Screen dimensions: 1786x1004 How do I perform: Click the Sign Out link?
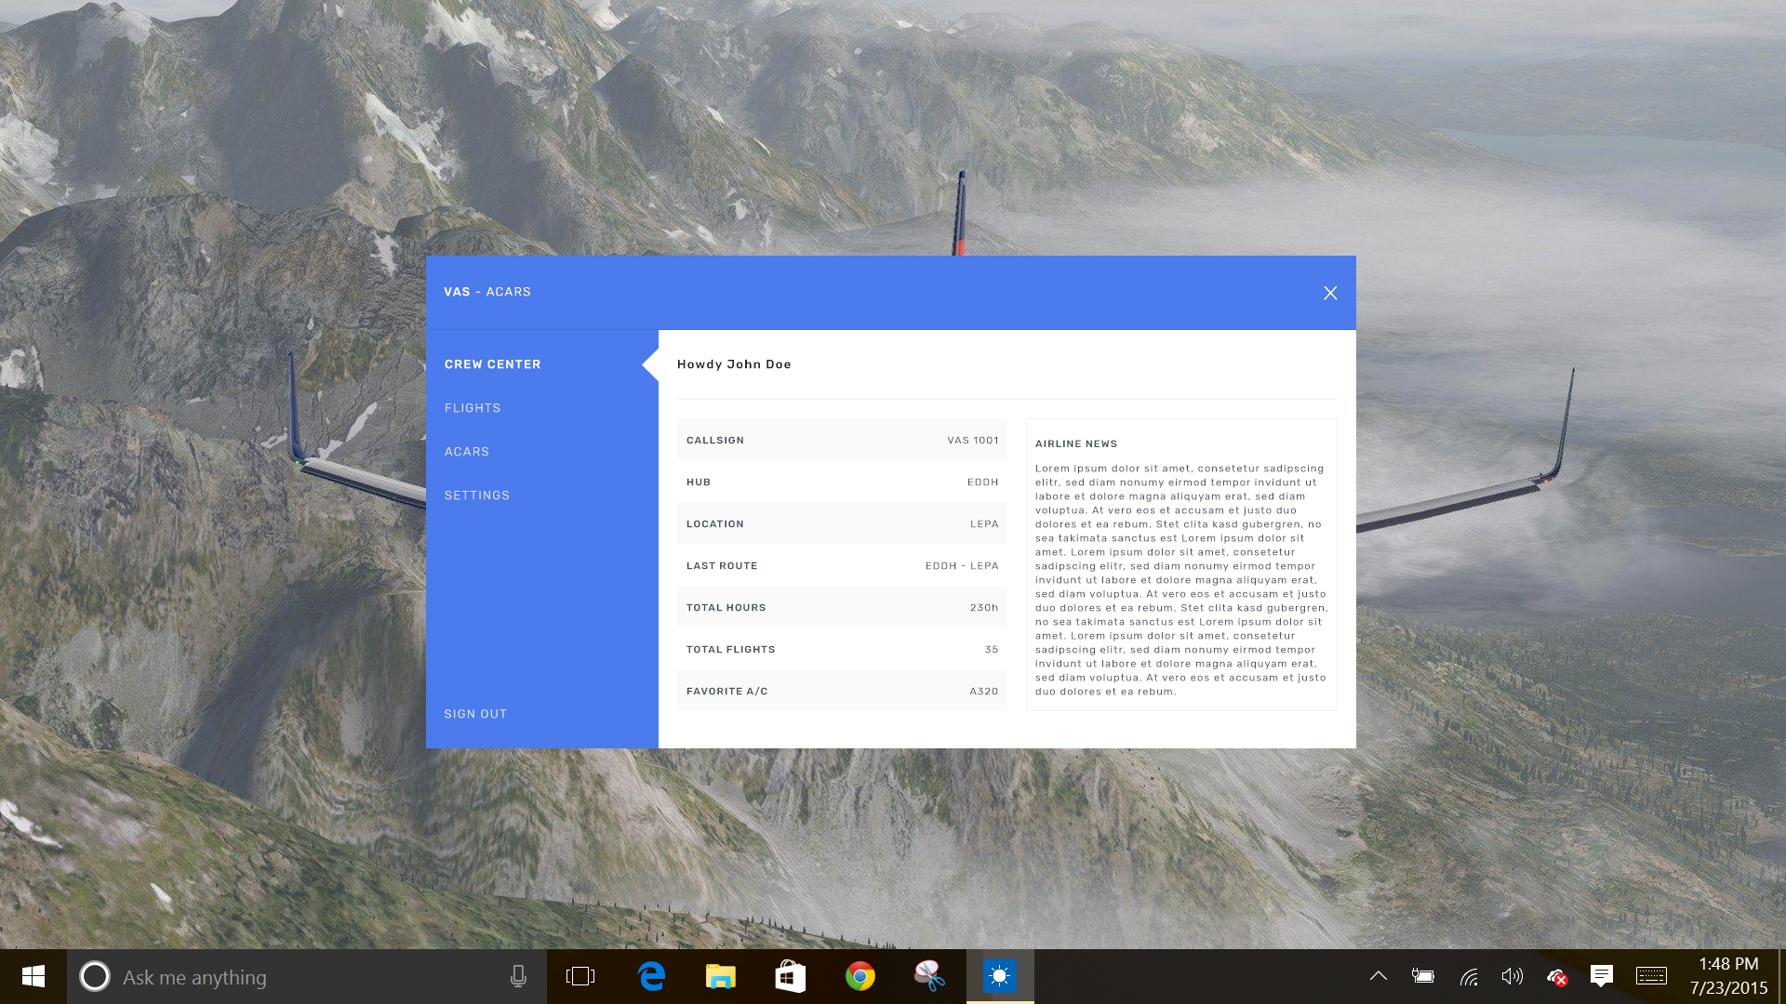click(x=475, y=714)
